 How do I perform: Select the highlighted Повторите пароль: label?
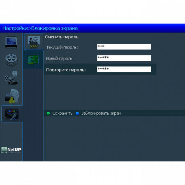66,70
